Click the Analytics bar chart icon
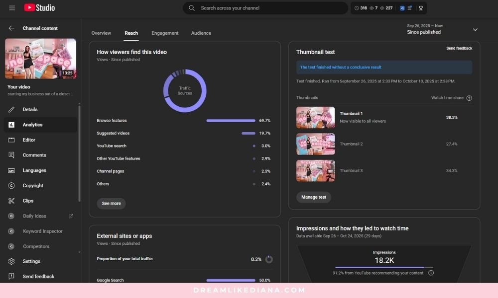The image size is (498, 298). tap(11, 125)
